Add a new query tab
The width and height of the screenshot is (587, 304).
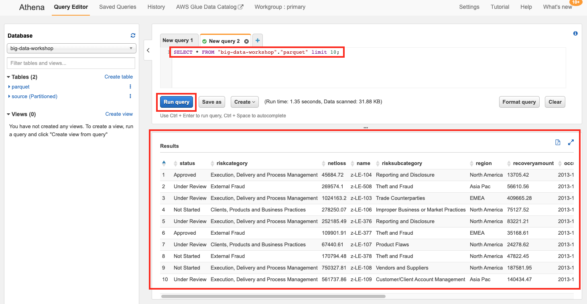coord(258,40)
